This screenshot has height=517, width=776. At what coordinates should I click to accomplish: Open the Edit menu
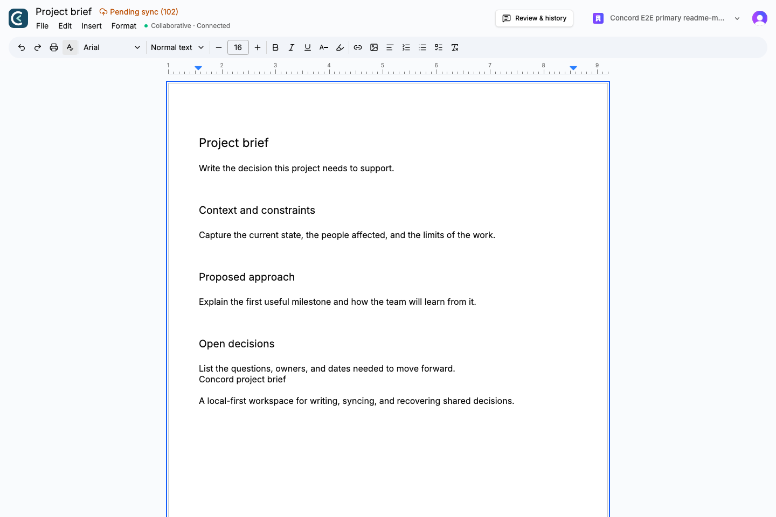click(65, 26)
